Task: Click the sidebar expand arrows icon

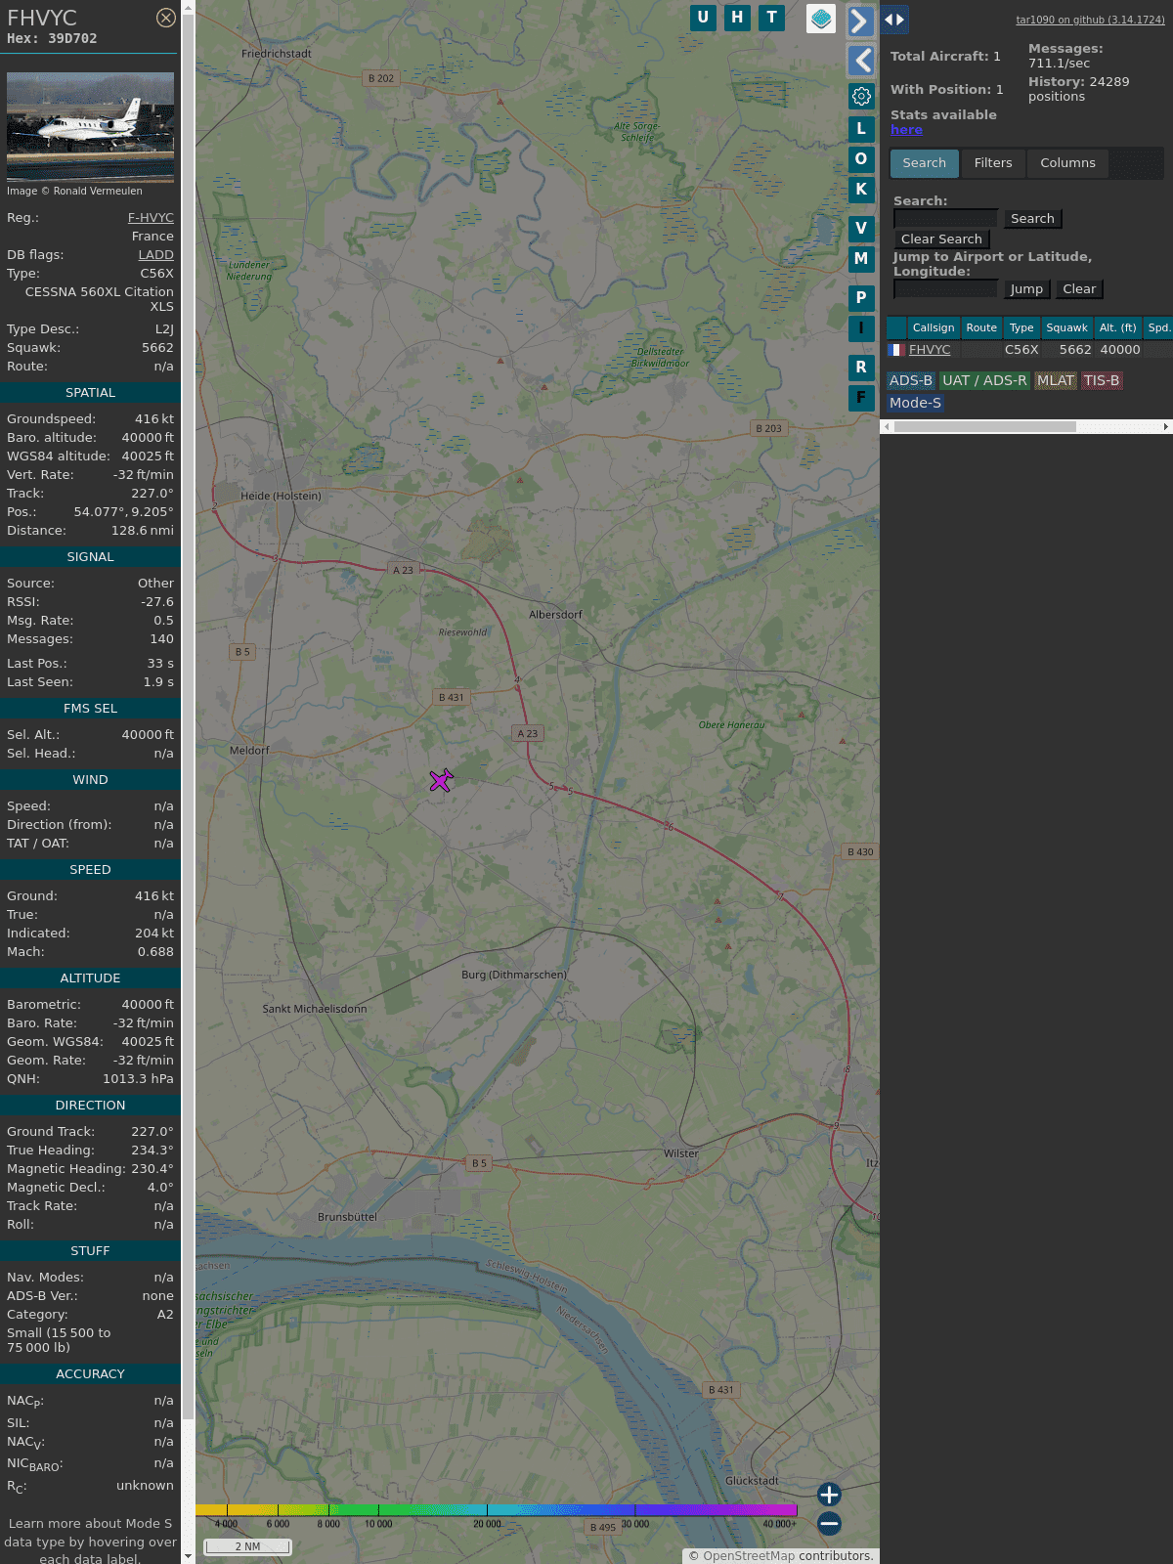Action: pos(894,19)
